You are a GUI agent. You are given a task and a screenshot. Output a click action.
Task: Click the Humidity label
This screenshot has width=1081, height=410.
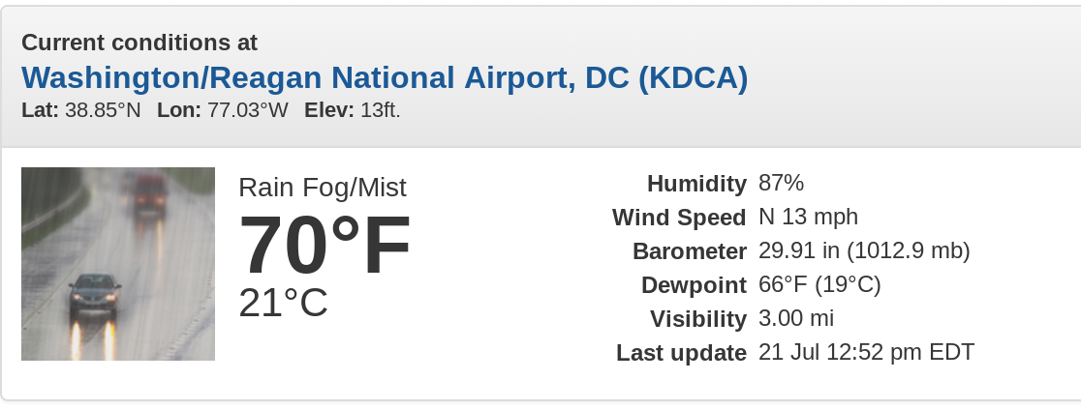696,184
